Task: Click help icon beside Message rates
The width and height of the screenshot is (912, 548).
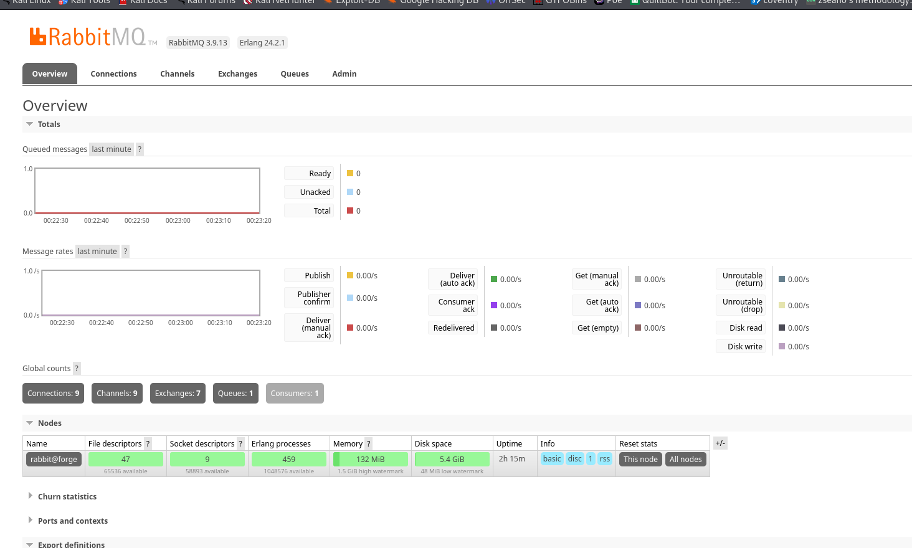Action: tap(125, 252)
